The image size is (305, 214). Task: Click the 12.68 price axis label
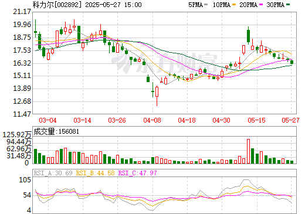[22, 101]
